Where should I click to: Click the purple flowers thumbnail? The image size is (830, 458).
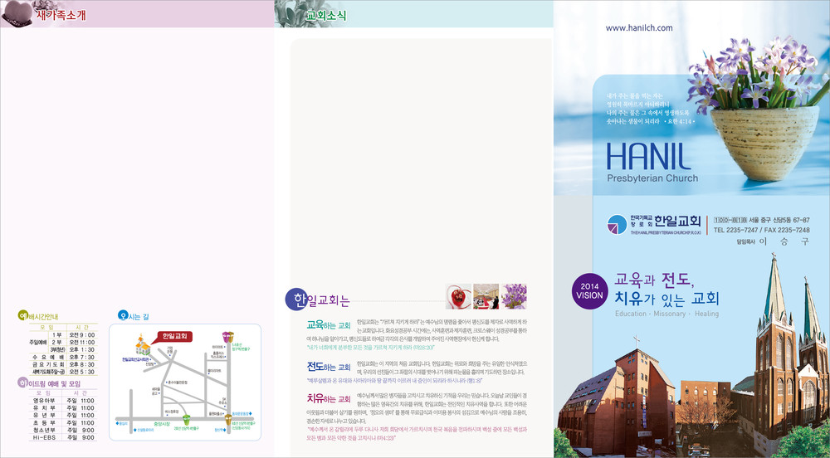(514, 295)
